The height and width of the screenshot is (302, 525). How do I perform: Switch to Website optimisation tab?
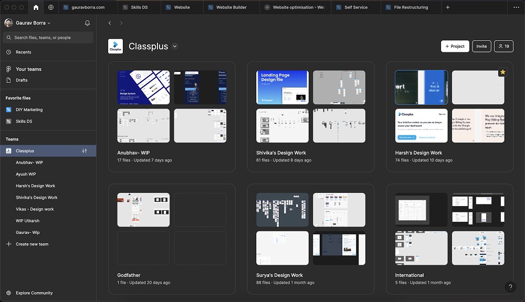point(295,7)
